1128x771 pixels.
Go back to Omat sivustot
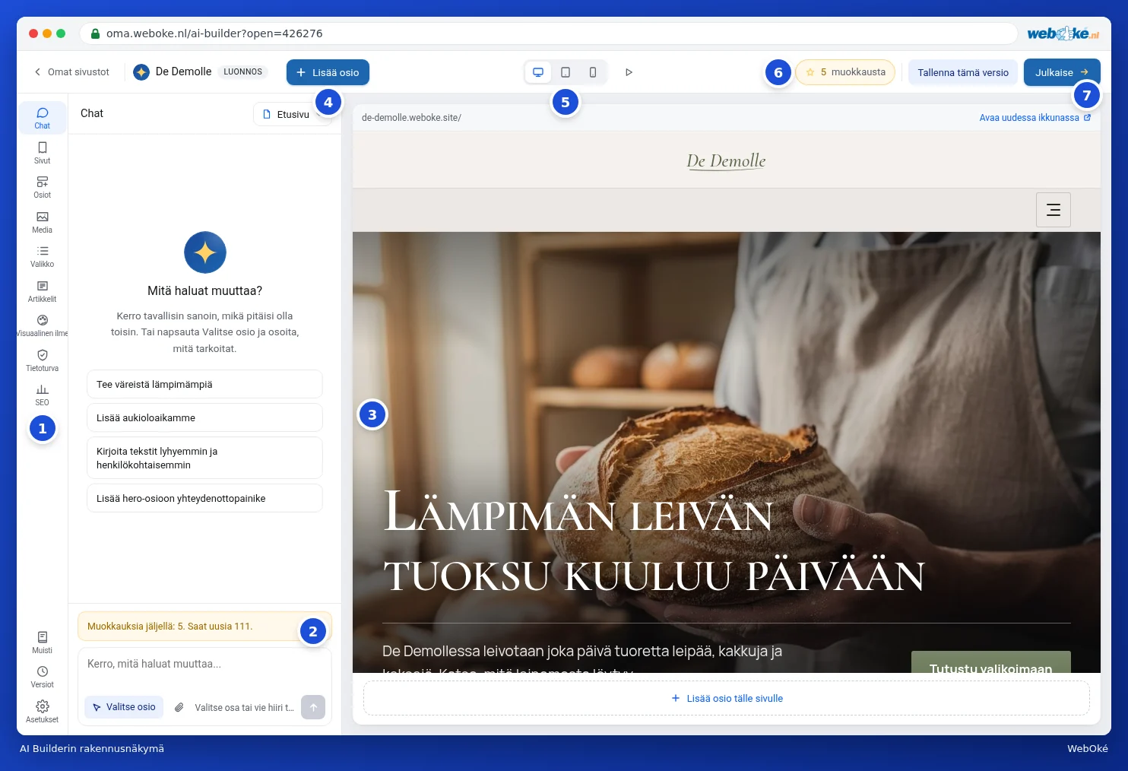point(71,72)
